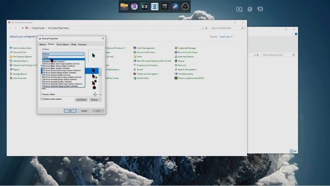Image resolution: width=330 pixels, height=186 pixels.
Task: Open Devices and Printers
Action: [x=144, y=52]
